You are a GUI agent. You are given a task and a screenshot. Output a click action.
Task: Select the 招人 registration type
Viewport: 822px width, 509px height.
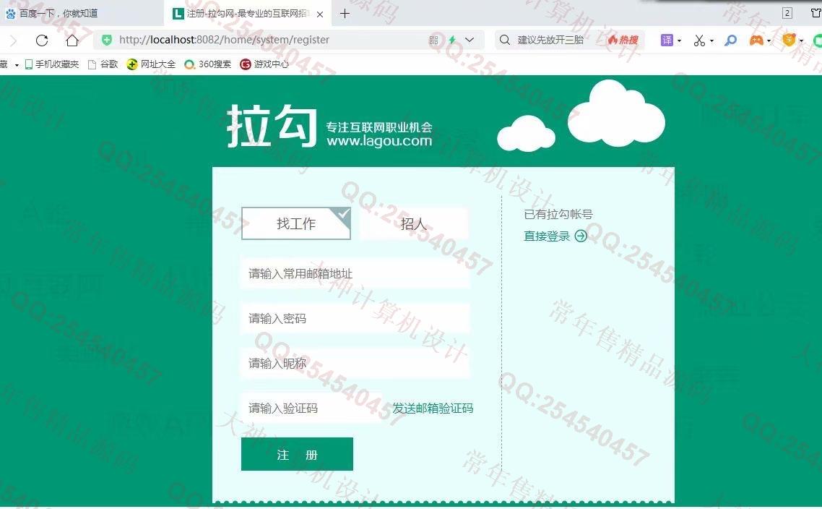pos(413,223)
